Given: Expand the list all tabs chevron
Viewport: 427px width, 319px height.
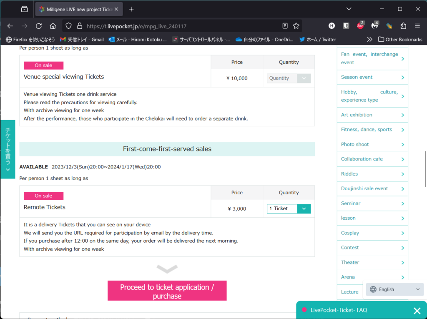Looking at the screenshot, I should (349, 9).
